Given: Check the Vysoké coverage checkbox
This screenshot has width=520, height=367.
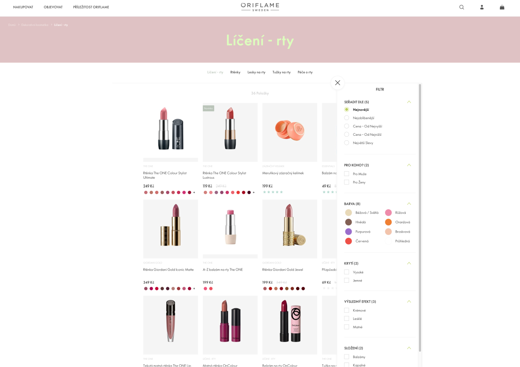Looking at the screenshot, I should pyautogui.click(x=347, y=272).
